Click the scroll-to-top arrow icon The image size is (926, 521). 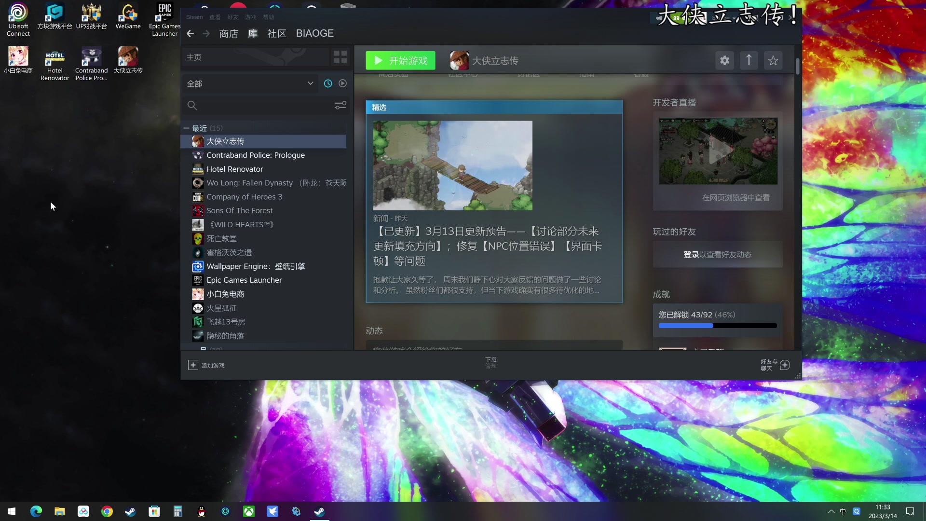click(x=749, y=60)
